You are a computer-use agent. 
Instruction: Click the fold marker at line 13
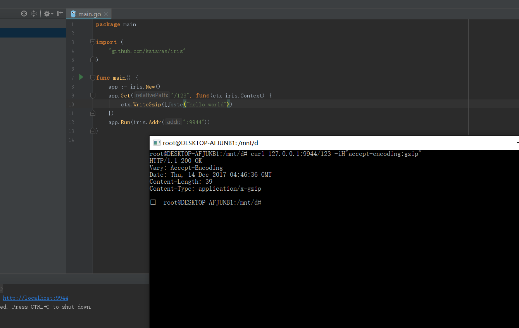[93, 131]
